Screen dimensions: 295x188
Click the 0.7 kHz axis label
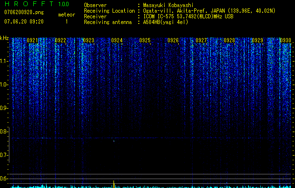tap(4, 155)
